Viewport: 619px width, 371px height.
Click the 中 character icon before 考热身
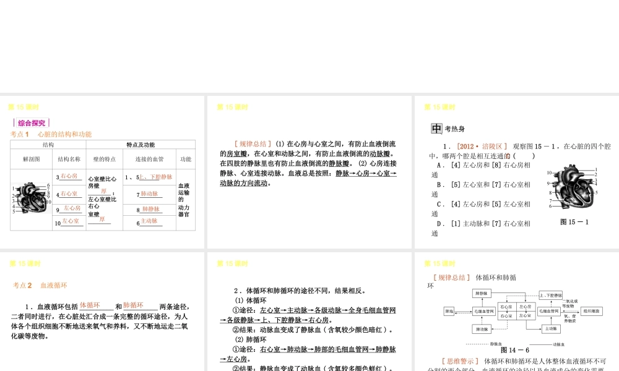[436, 129]
